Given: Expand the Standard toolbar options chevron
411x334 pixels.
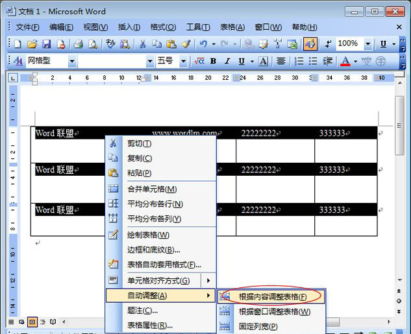Looking at the screenshot, I should 403,44.
